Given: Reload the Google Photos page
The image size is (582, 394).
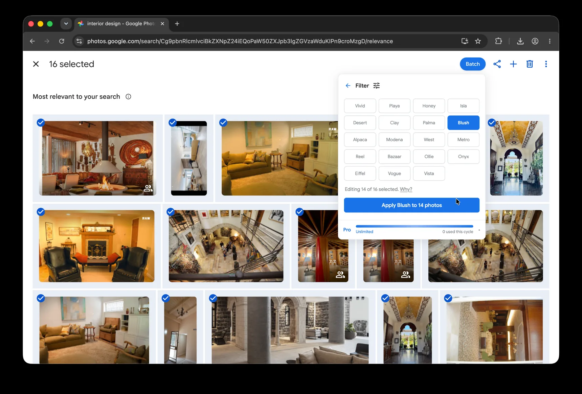Looking at the screenshot, I should (62, 41).
